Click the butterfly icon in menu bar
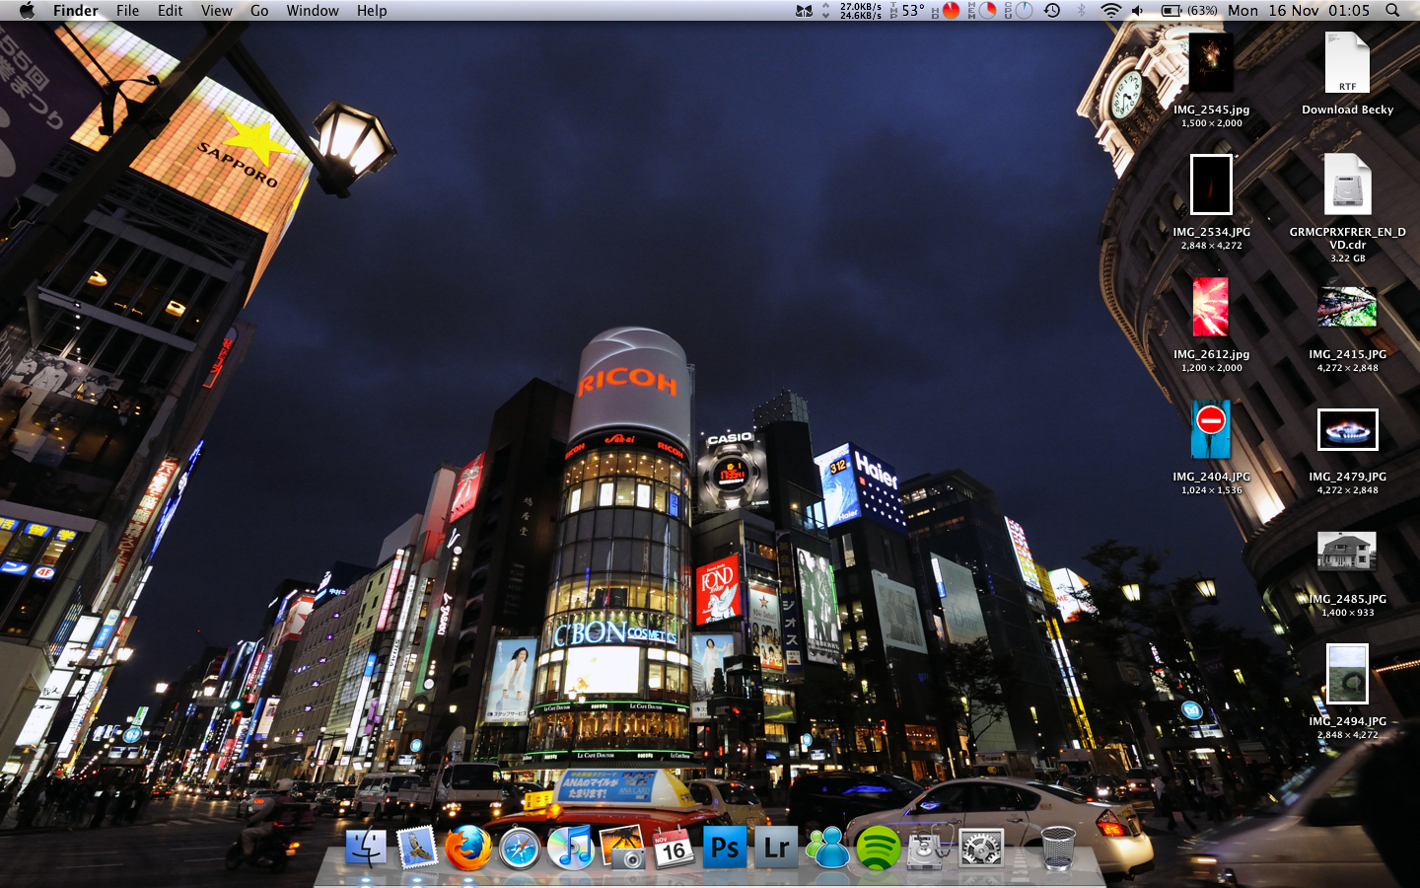 click(x=805, y=10)
